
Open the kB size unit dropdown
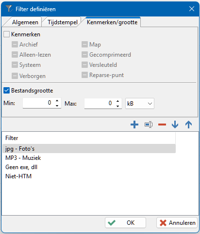[140, 103]
